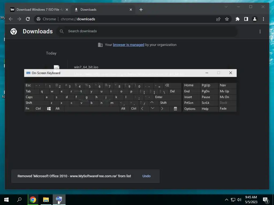274x205 pixels.
Task: Select the Downloads tab
Action: pos(103,10)
